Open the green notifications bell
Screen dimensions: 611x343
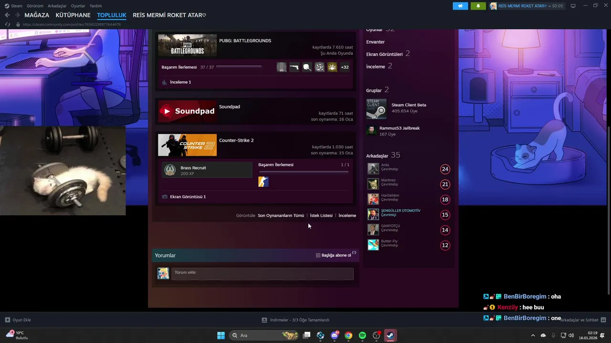[x=478, y=6]
